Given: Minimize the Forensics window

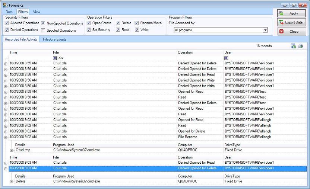Looking at the screenshot, I should tap(285, 5).
